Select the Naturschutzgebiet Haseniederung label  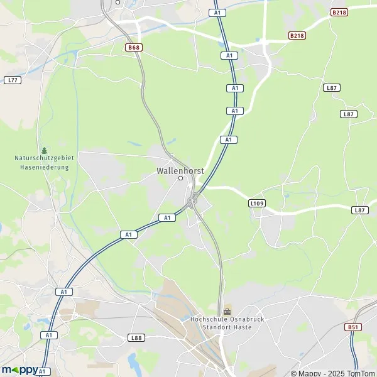[44, 163]
